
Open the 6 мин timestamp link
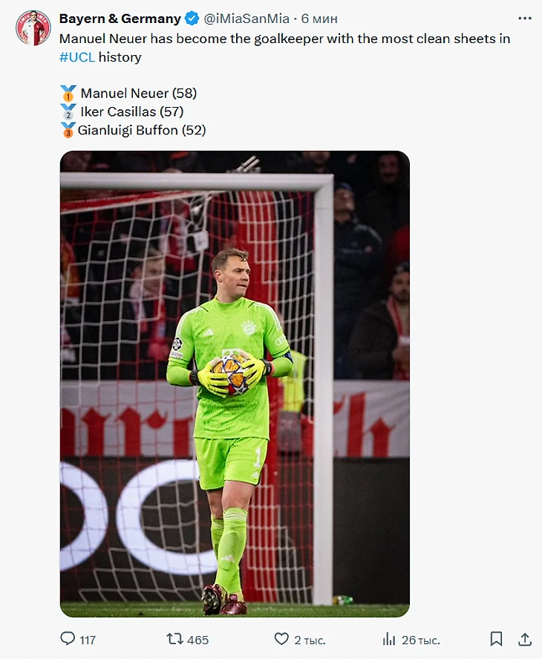(319, 19)
